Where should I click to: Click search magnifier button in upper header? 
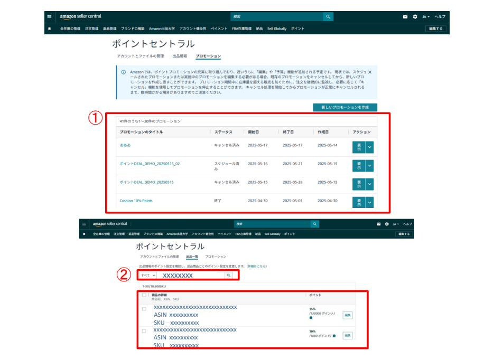click(328, 17)
